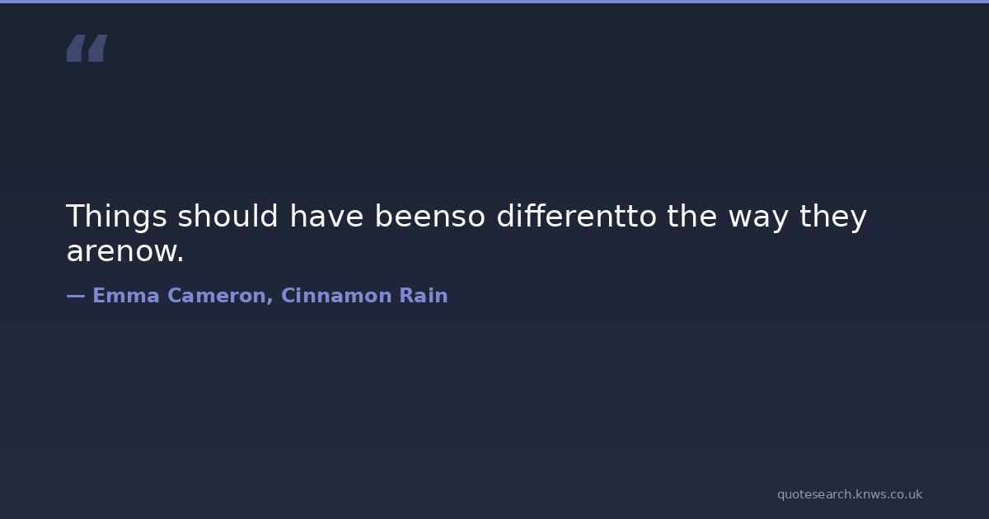
Task: Click the right half of the quotation mark icon
Action: (97, 49)
